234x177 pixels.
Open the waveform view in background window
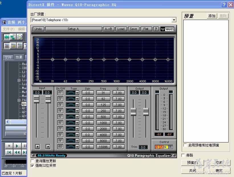[7, 37]
